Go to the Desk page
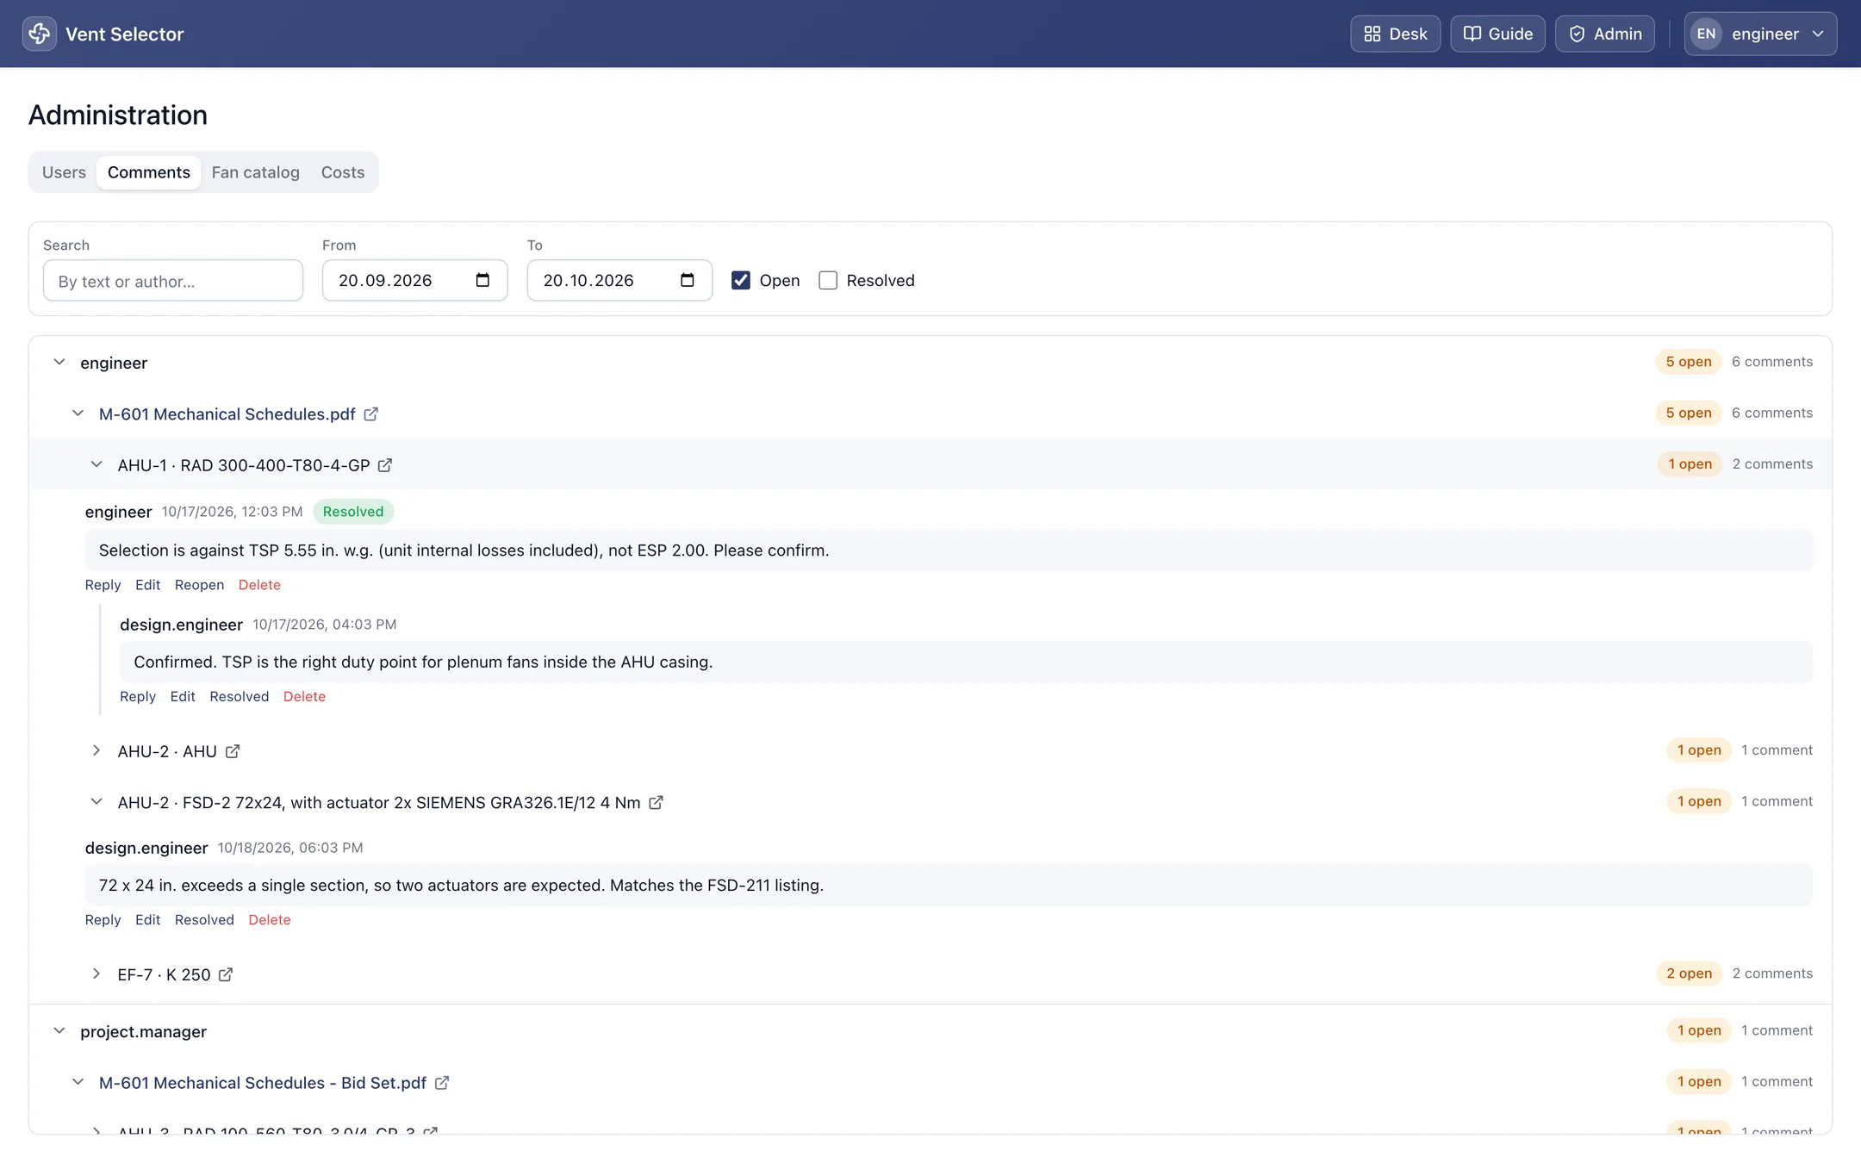This screenshot has width=1861, height=1163. (x=1395, y=34)
